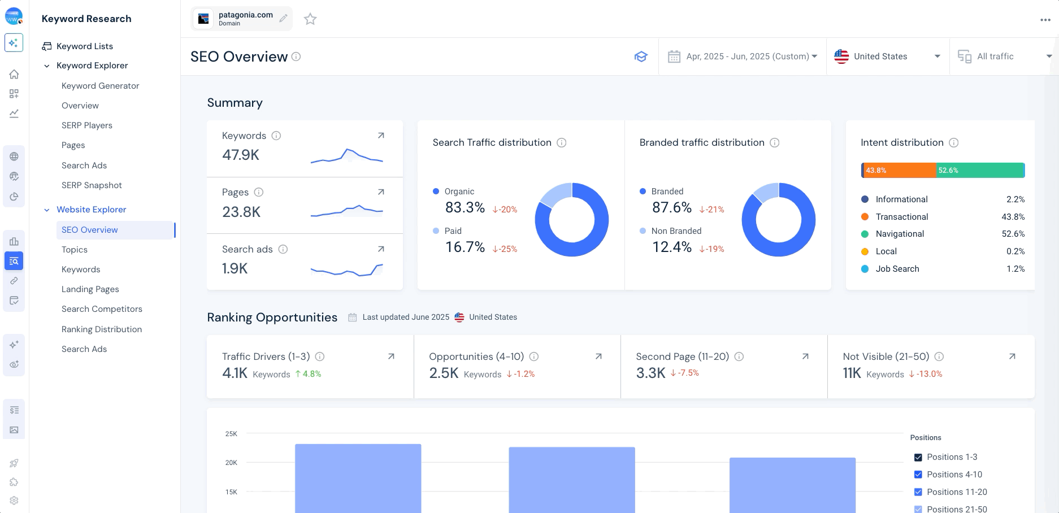Click the sparkle AI icon at top of rail
Screen dimensions: 1059x513
[x=14, y=43]
